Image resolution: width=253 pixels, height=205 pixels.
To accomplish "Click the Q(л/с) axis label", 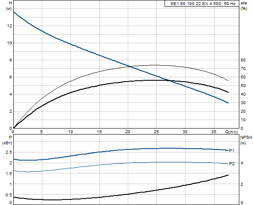I will point(231,132).
